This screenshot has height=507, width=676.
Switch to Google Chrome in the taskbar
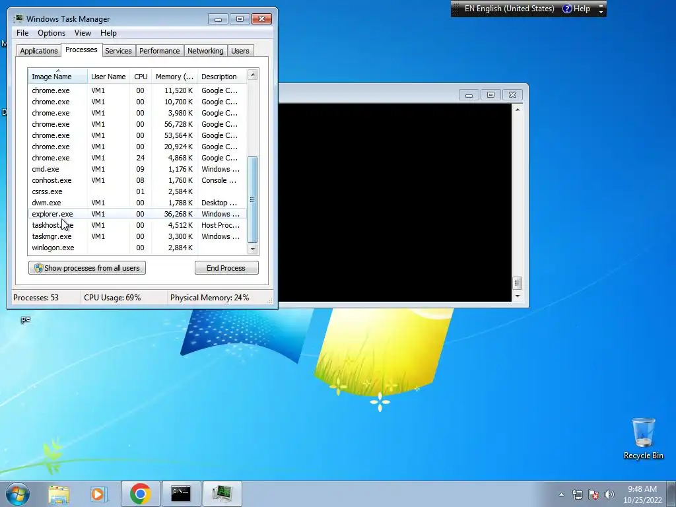coord(140,494)
